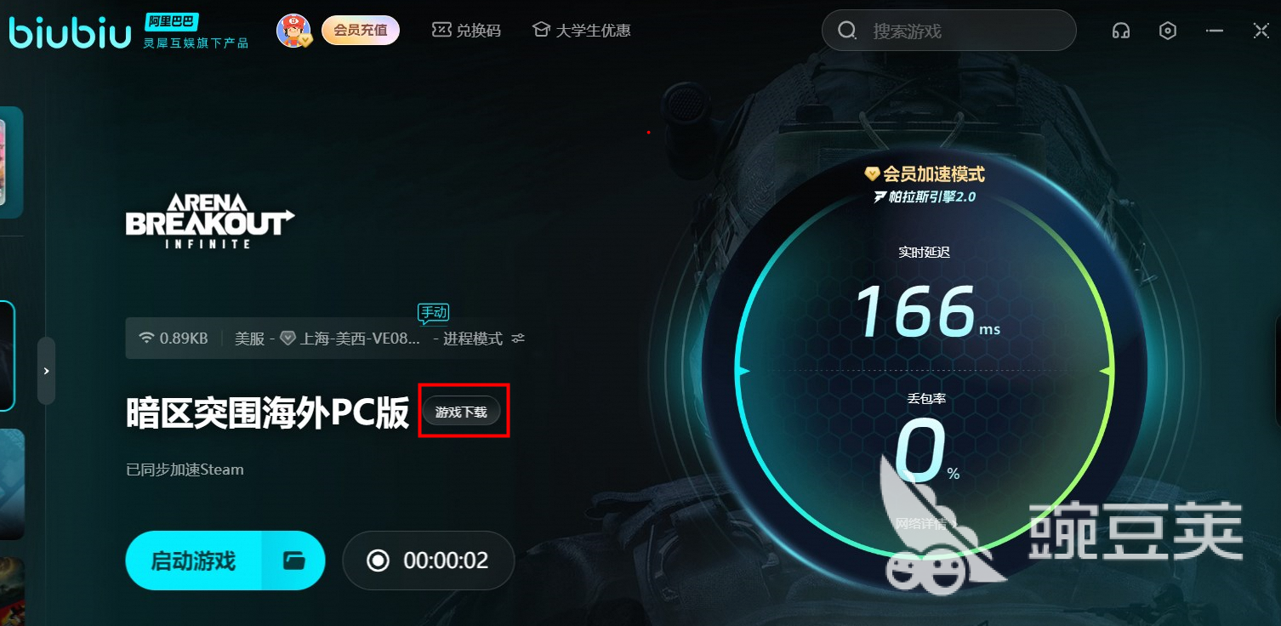Open the user avatar profile
Image resolution: width=1281 pixels, height=626 pixels.
click(x=293, y=31)
